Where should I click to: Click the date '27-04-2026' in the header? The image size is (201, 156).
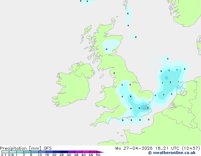coord(138,148)
